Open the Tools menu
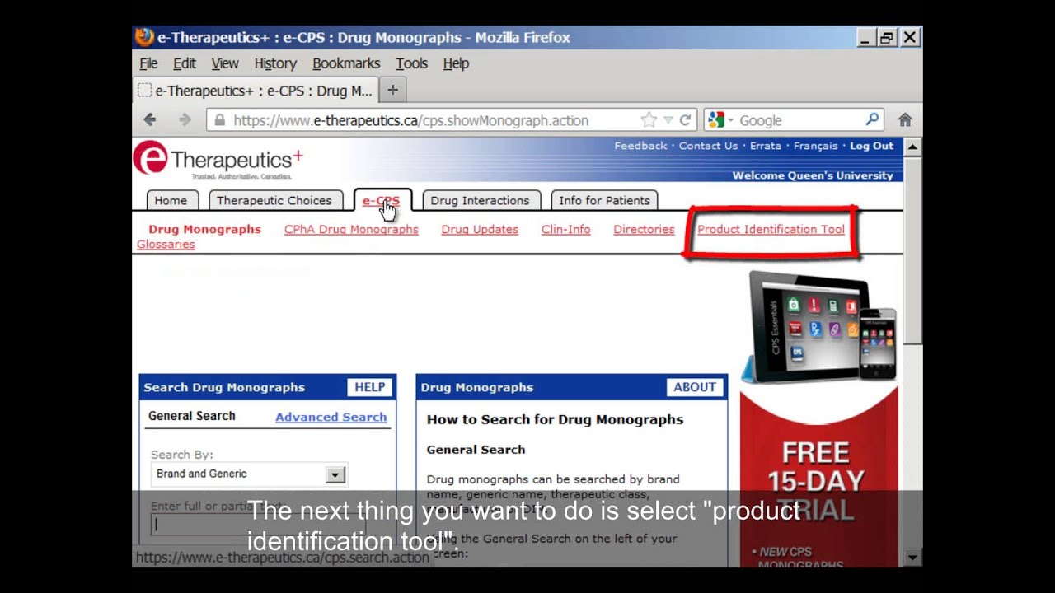The height and width of the screenshot is (593, 1055). click(411, 63)
